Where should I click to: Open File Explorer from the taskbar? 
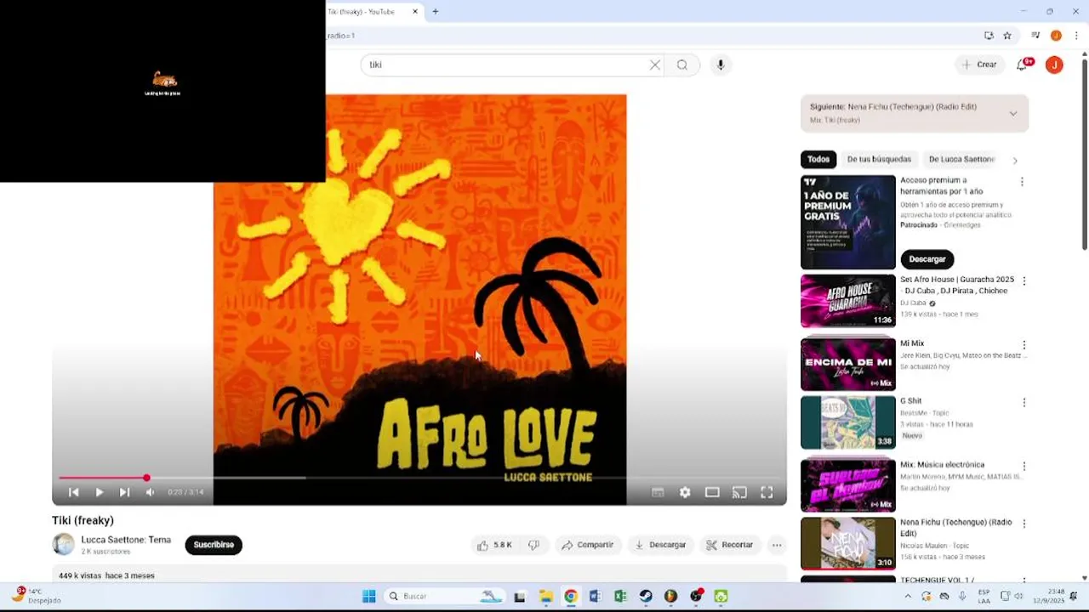pyautogui.click(x=545, y=597)
